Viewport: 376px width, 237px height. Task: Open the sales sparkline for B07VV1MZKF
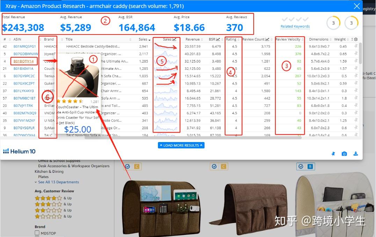[166, 120]
